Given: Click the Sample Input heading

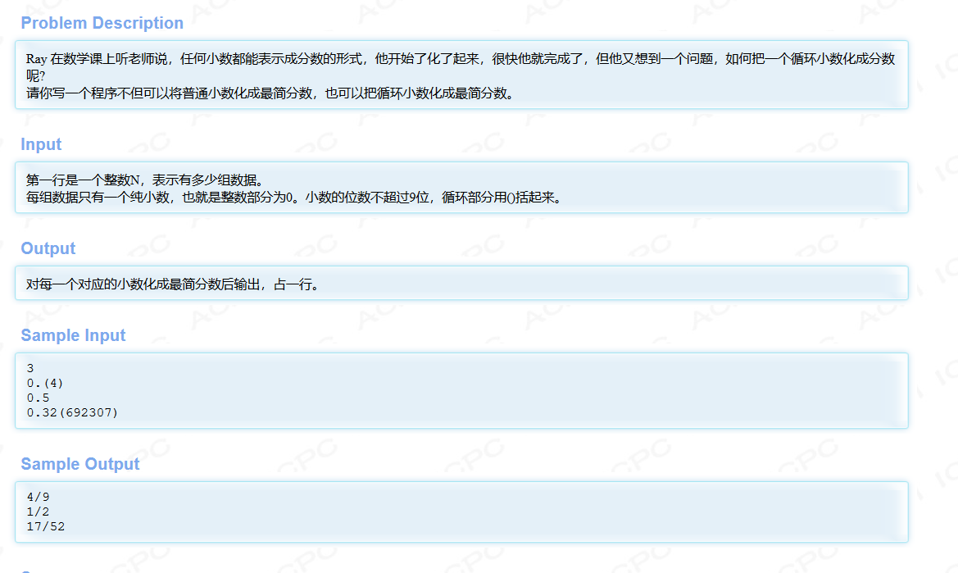Looking at the screenshot, I should pyautogui.click(x=73, y=335).
